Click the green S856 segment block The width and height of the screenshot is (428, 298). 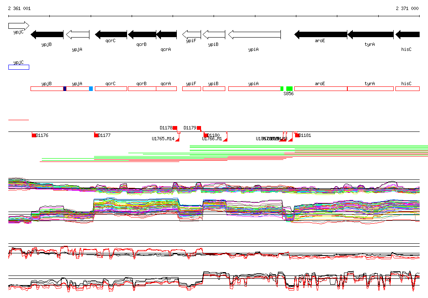pyautogui.click(x=289, y=88)
